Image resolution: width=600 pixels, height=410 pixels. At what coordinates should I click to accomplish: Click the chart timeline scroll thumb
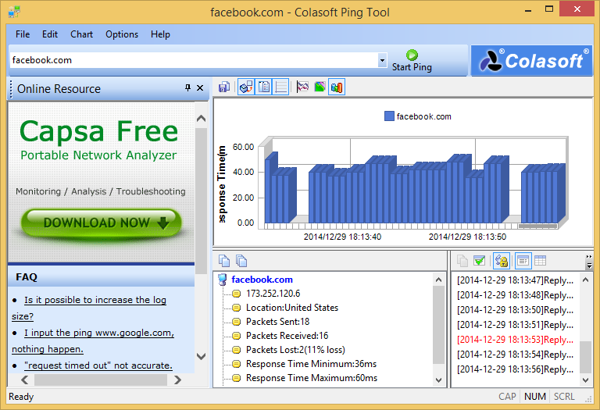[537, 226]
